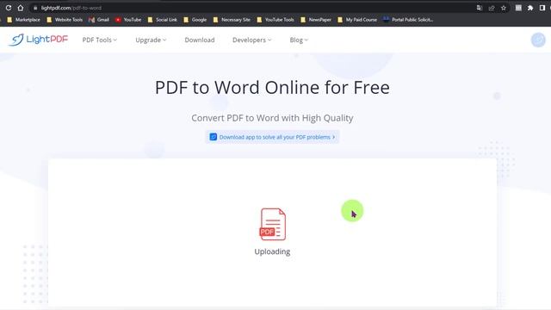Screen dimensions: 551x310
Task: Toggle the browser side panel icon
Action: tap(542, 8)
